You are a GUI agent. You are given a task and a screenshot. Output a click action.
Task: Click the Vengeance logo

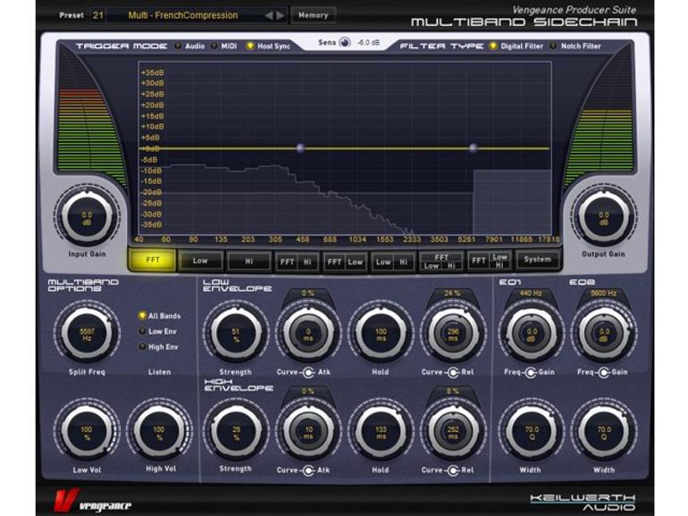[93, 501]
